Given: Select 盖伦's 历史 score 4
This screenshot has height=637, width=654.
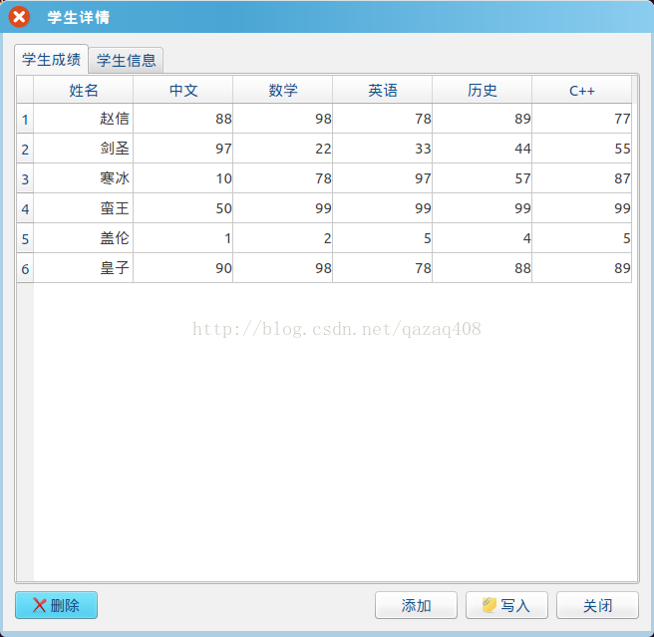Looking at the screenshot, I should 483,238.
